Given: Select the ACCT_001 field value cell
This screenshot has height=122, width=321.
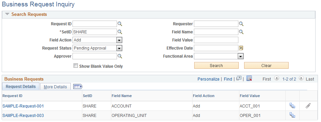Looking at the screenshot, I should tap(262, 106).
